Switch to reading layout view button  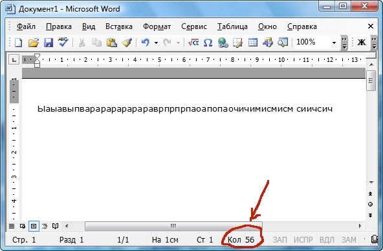click(56, 226)
